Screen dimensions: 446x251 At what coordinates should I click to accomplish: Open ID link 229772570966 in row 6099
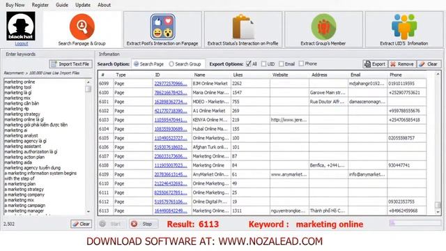tap(171, 84)
